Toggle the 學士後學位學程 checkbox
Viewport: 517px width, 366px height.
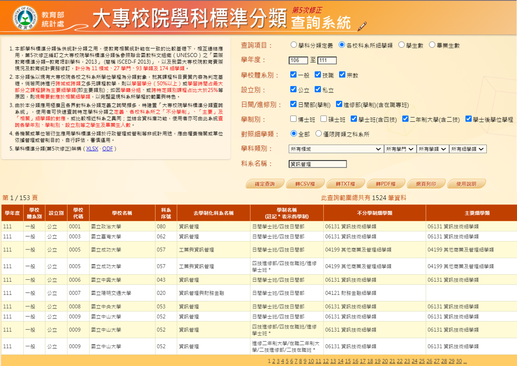tap(468, 119)
